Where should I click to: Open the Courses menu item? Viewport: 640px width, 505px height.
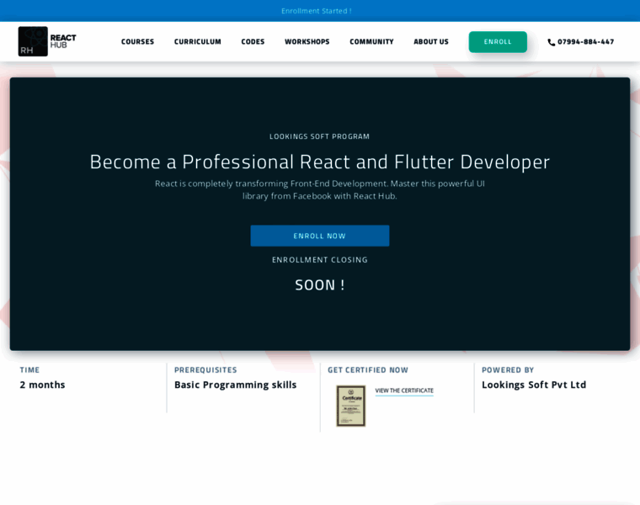tap(137, 41)
